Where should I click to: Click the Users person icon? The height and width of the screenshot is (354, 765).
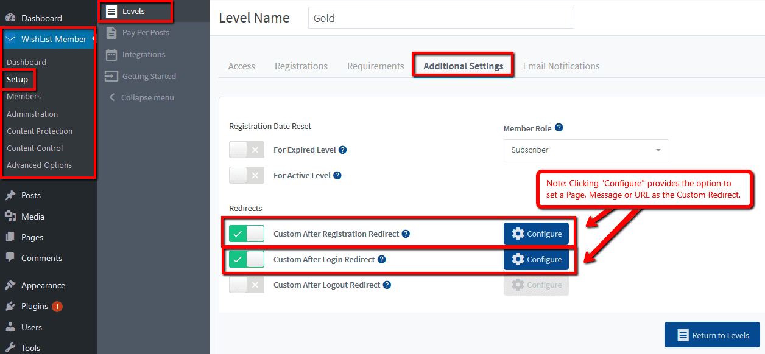pyautogui.click(x=10, y=327)
